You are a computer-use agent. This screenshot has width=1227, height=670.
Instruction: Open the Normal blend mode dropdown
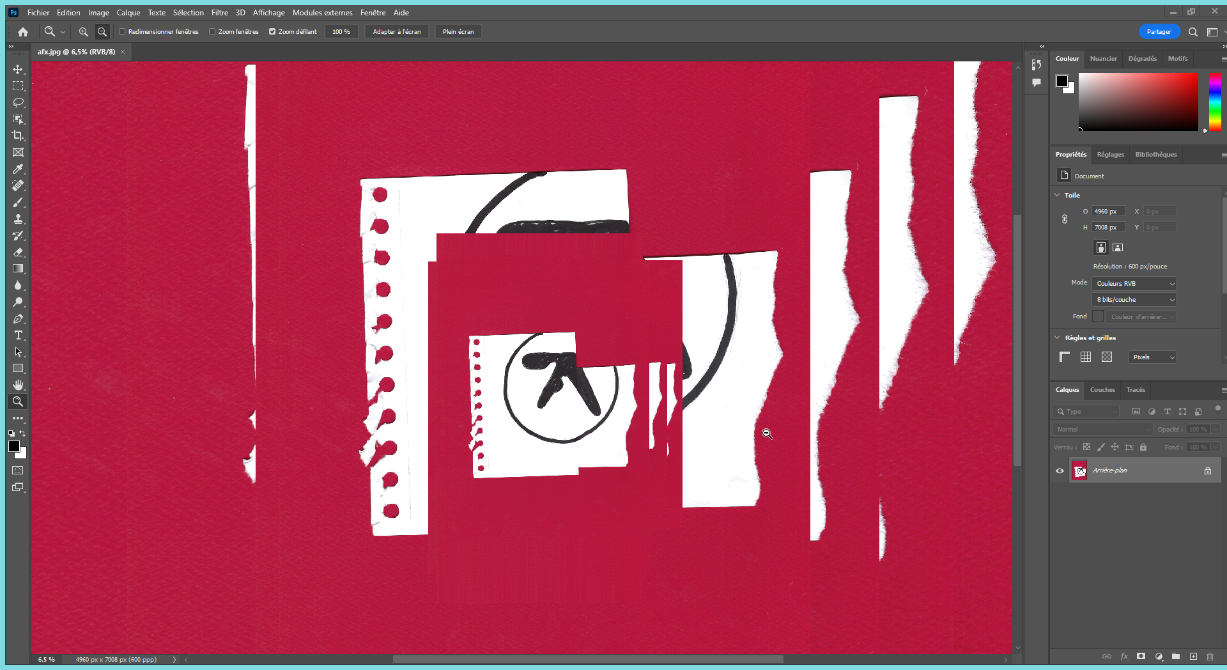pyautogui.click(x=1102, y=430)
